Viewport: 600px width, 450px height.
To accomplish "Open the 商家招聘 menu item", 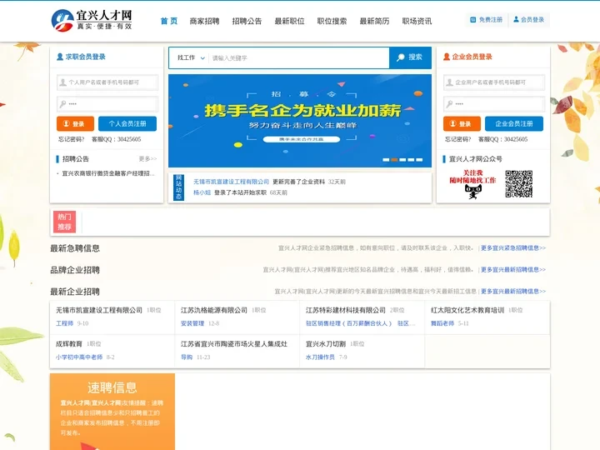I will click(x=204, y=21).
